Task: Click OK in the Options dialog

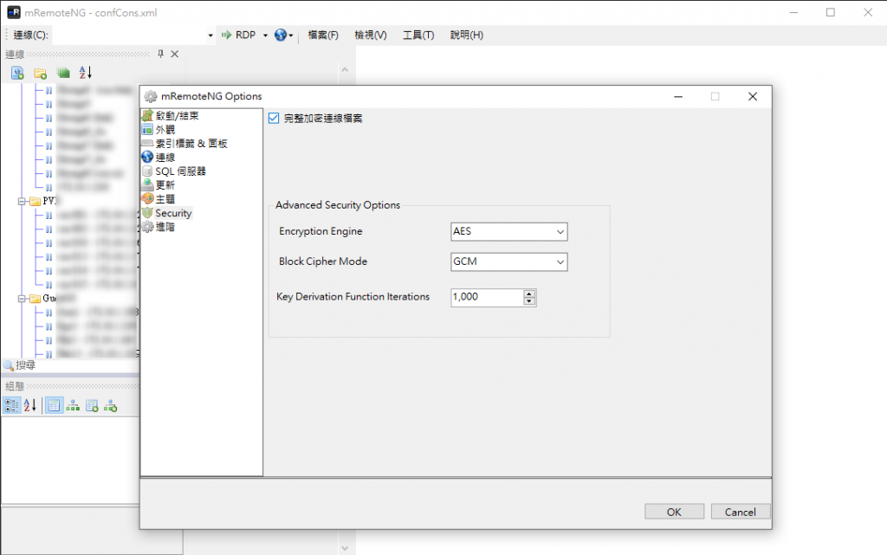Action: [674, 512]
